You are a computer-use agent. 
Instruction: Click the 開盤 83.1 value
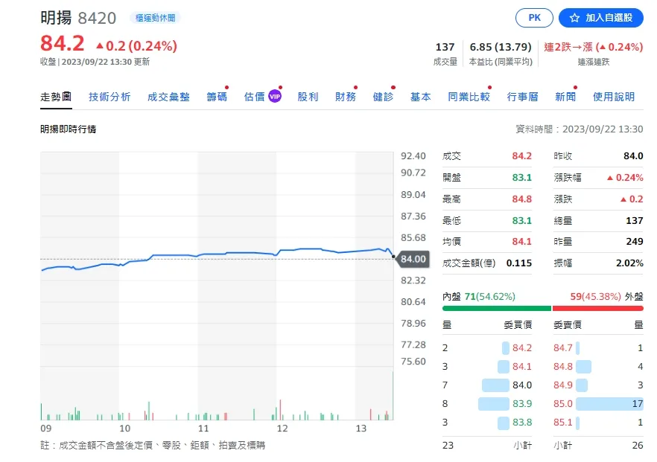click(521, 177)
